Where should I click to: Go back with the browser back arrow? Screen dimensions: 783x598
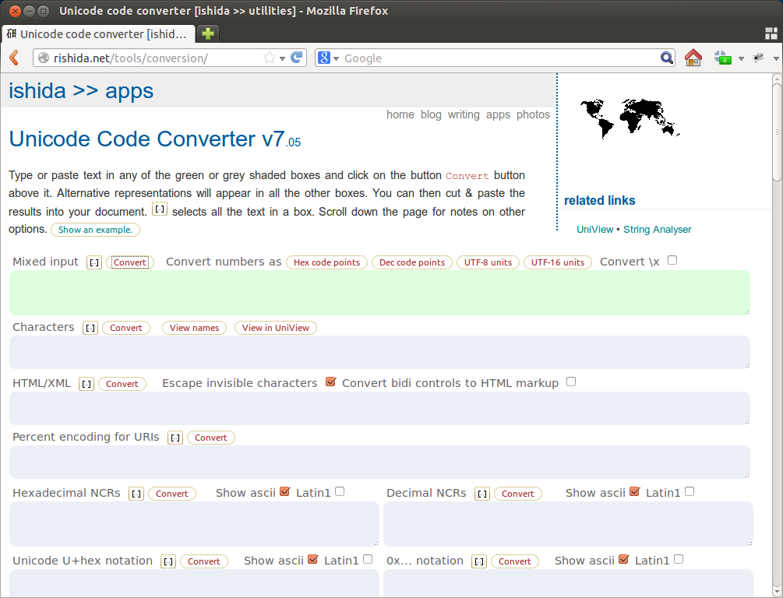[x=14, y=58]
